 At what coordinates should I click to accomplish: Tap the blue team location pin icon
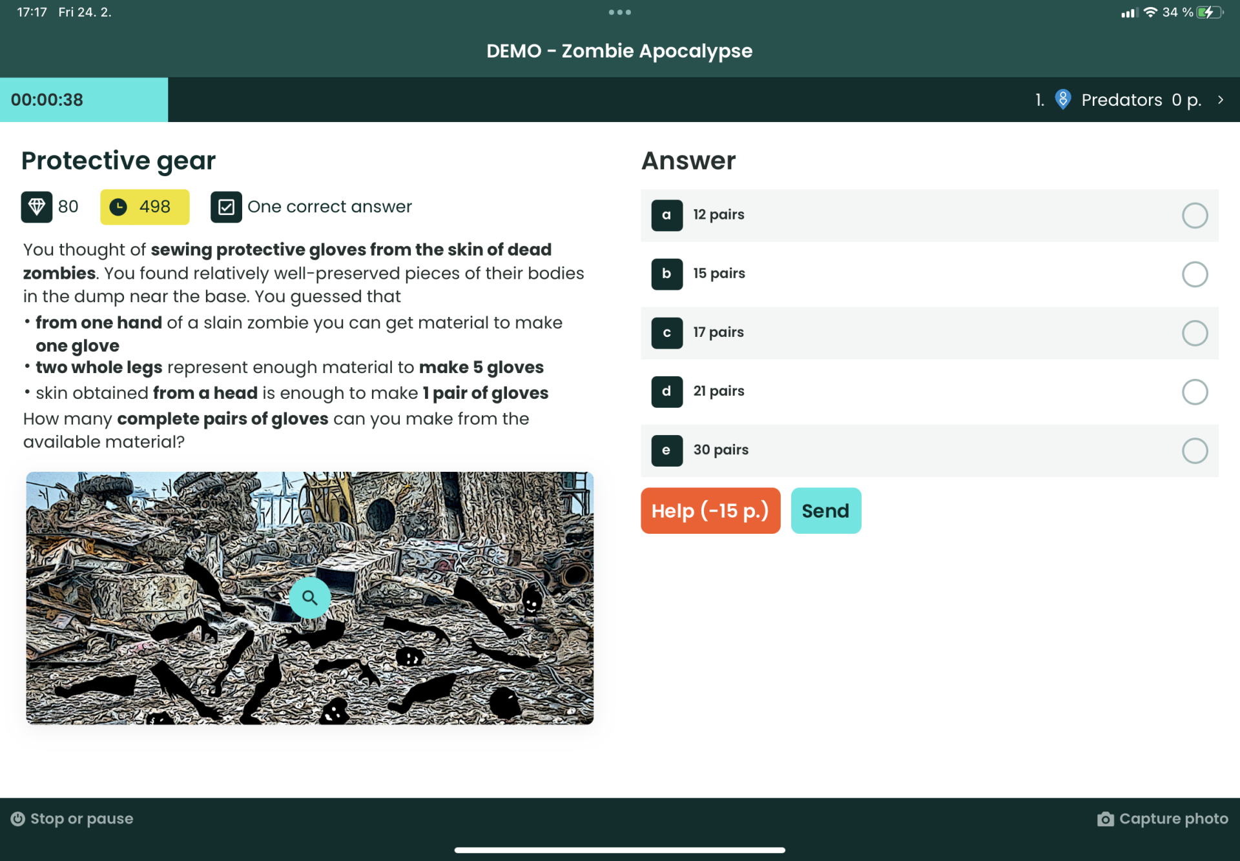coord(1062,99)
